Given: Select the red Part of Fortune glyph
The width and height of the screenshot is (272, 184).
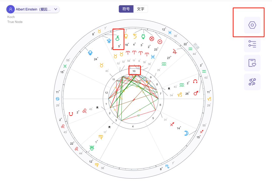Looking at the screenshot, I should tap(152, 39).
